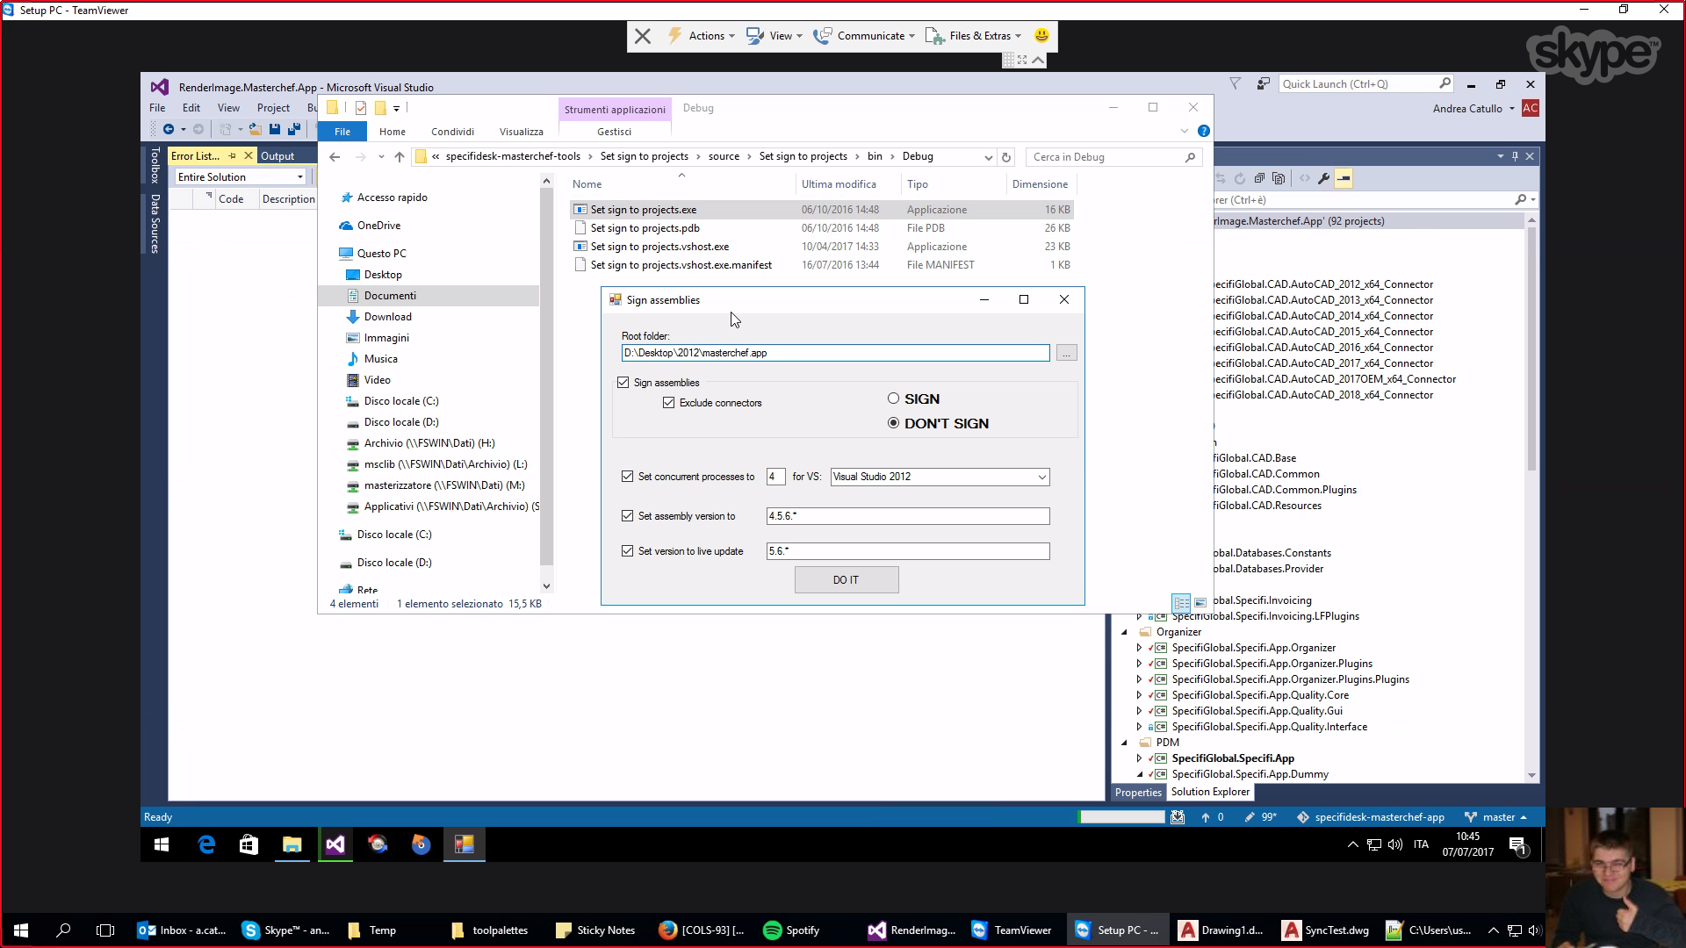Open Explorer Gestisci ribbon tab
The image size is (1686, 948).
point(614,132)
